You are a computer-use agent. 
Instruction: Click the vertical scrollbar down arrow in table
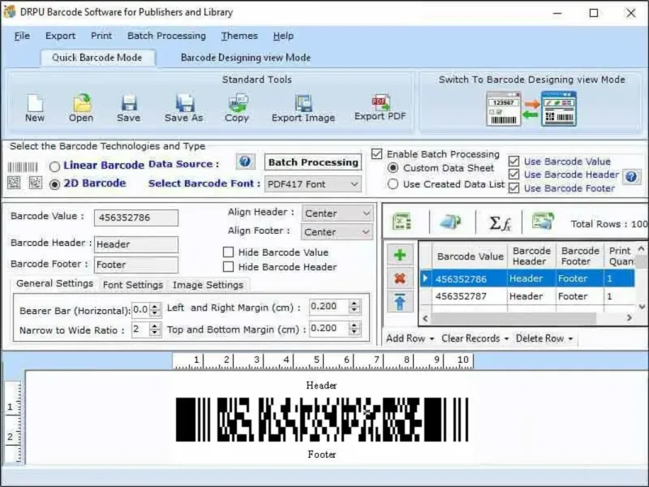[642, 307]
